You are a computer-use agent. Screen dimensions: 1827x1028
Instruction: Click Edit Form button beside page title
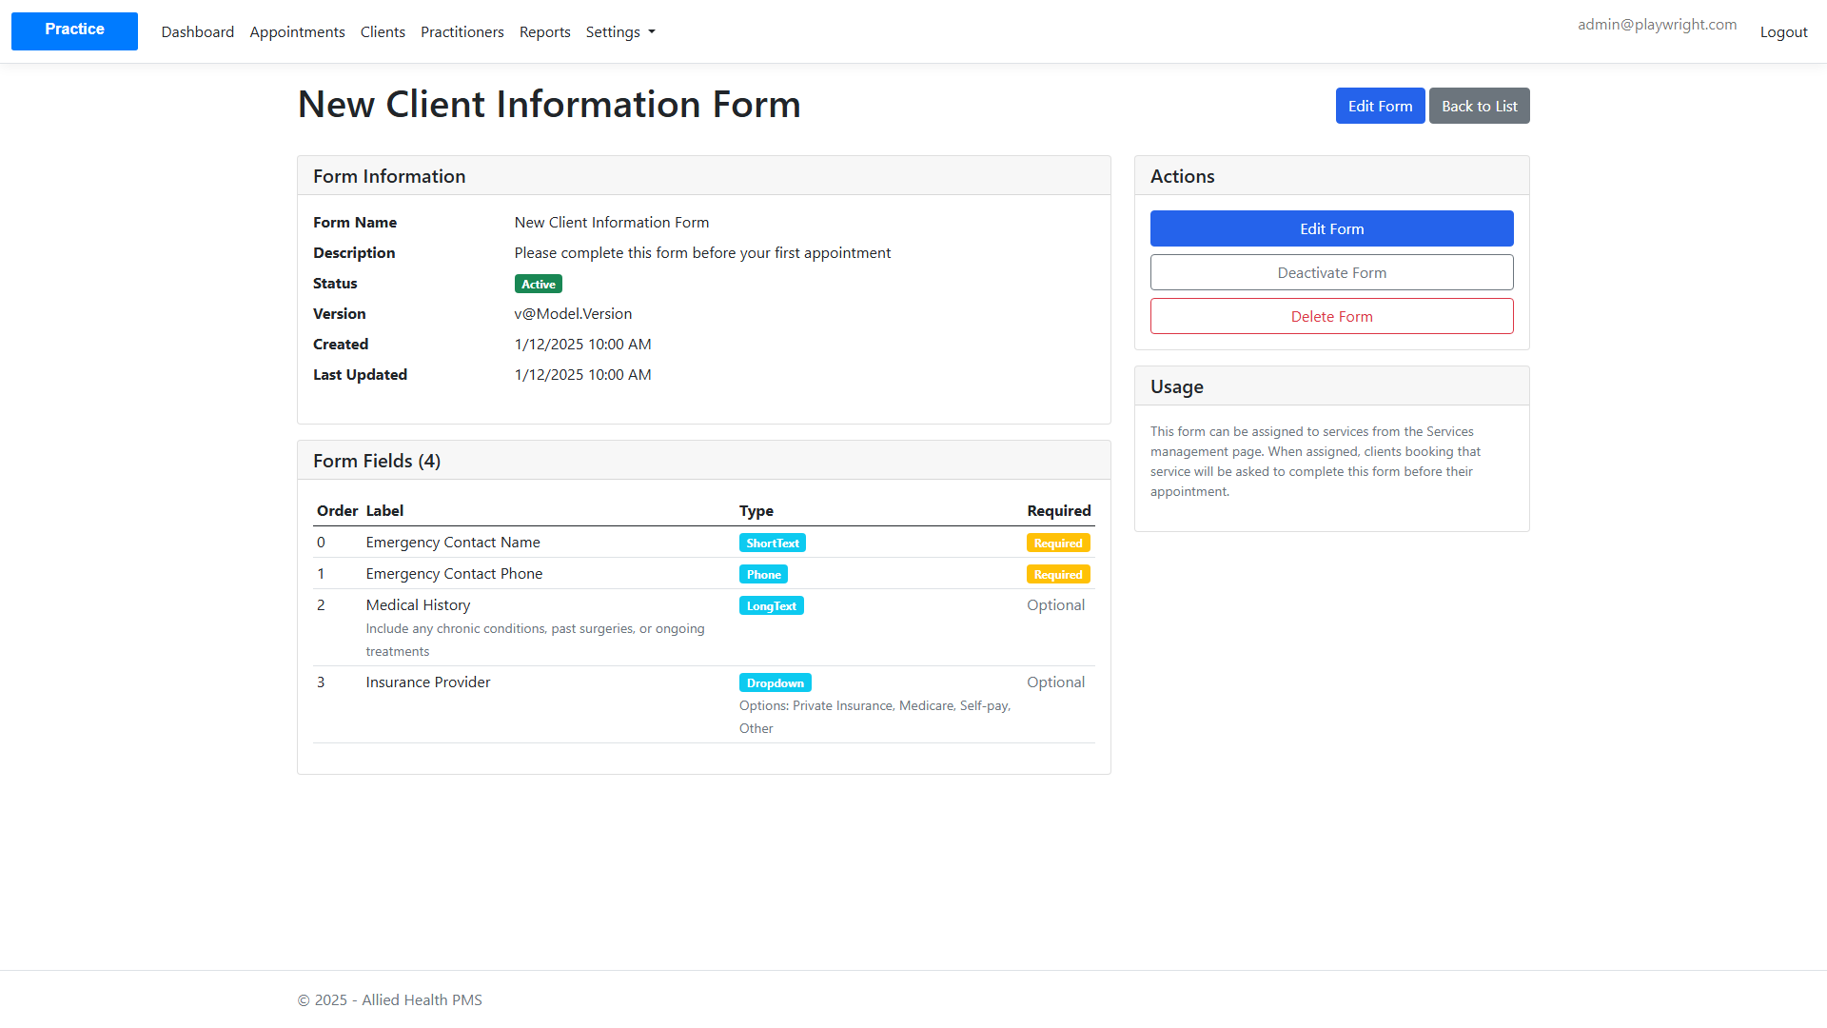click(x=1380, y=106)
